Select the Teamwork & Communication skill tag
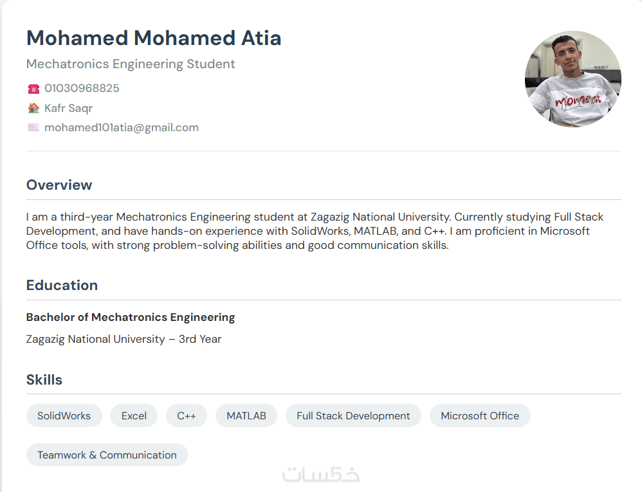Viewport: 642px width, 492px height. tap(107, 455)
